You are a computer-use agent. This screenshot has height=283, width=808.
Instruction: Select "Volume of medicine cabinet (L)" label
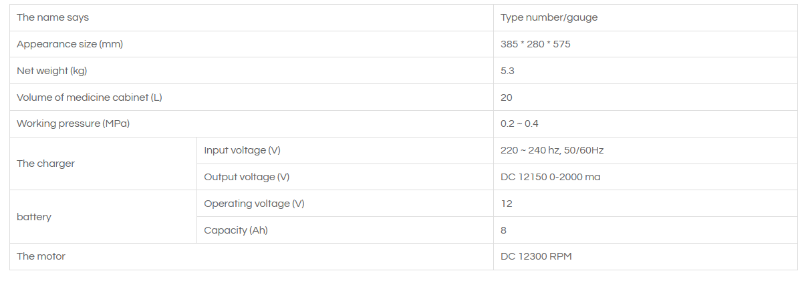pyautogui.click(x=90, y=97)
